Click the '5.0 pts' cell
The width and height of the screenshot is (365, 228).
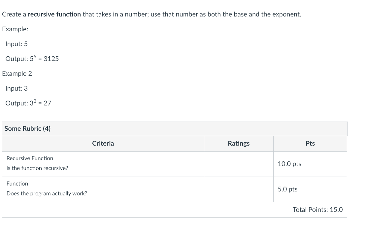click(310, 189)
